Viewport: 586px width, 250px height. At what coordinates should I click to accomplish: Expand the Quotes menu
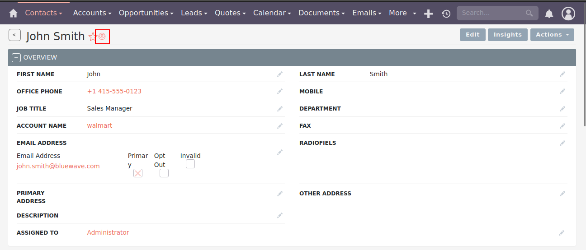pos(230,13)
